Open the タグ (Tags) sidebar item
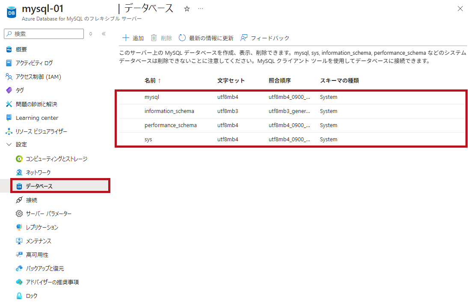This screenshot has height=303, width=468. click(x=20, y=90)
